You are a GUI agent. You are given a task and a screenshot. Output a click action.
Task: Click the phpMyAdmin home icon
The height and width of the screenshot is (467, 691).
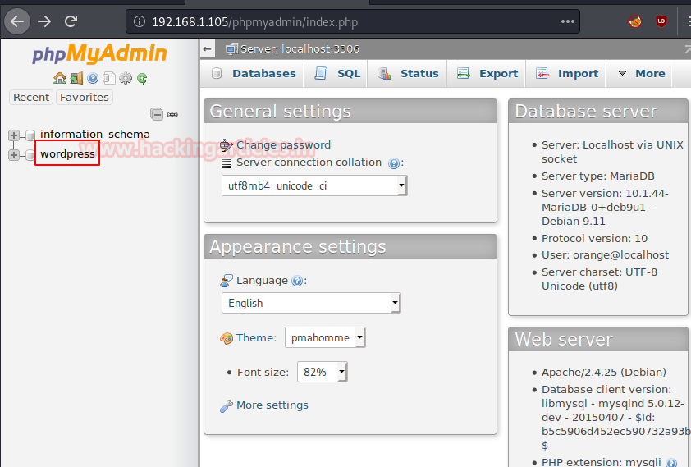(x=59, y=79)
